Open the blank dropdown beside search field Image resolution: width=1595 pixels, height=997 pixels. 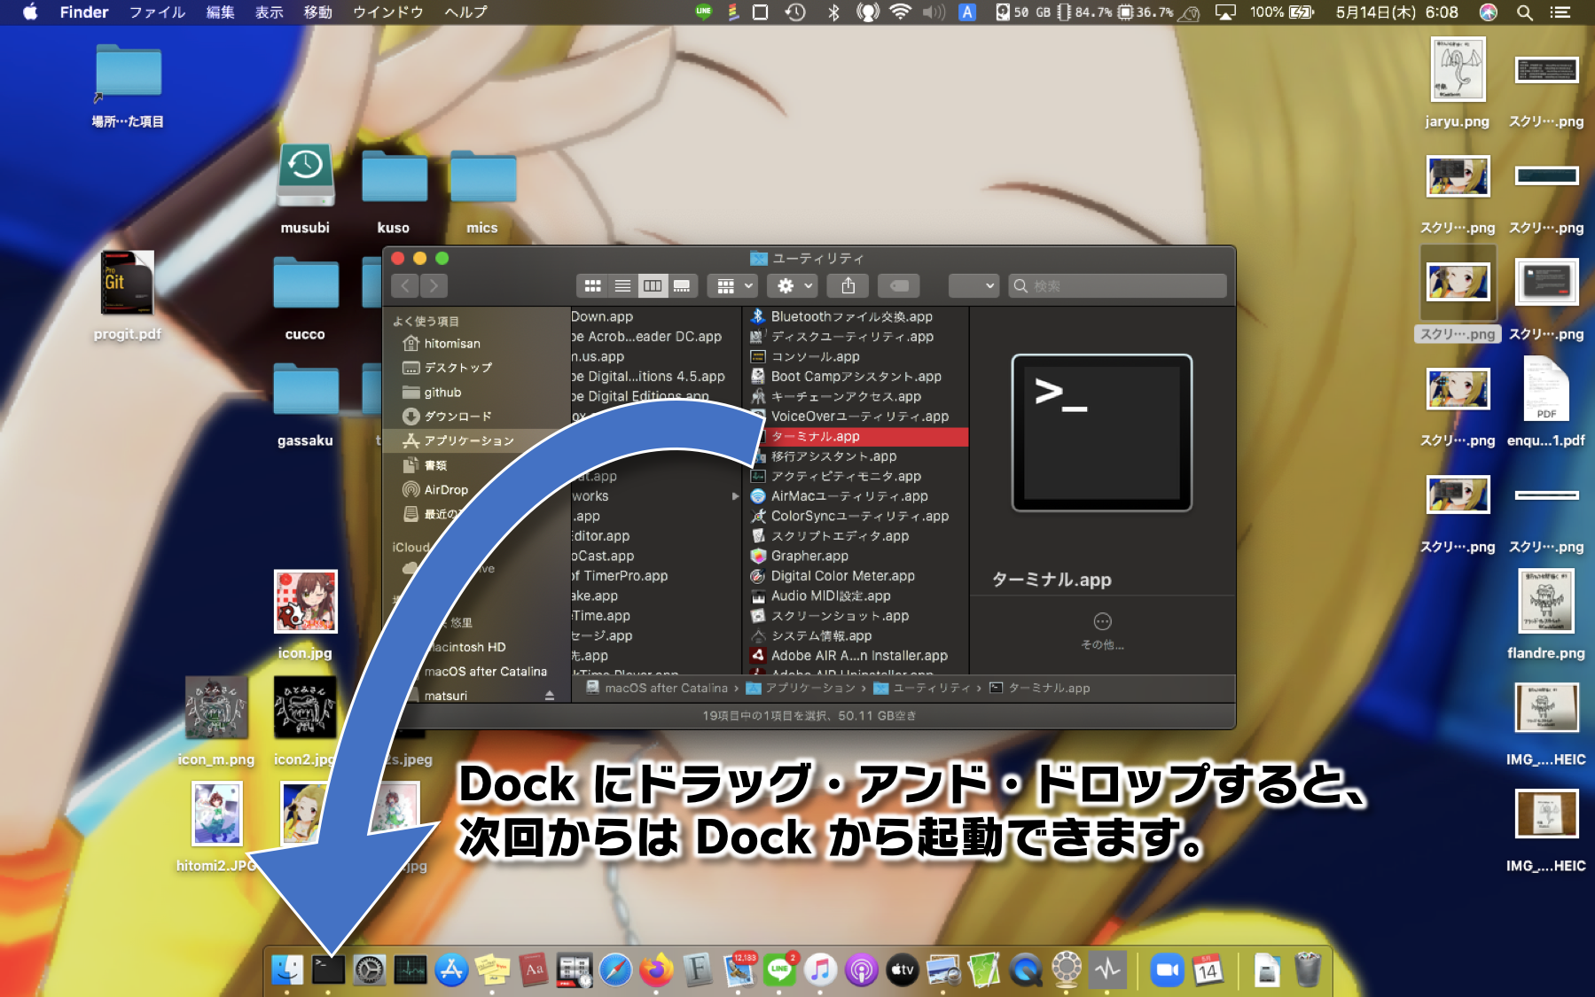click(973, 285)
